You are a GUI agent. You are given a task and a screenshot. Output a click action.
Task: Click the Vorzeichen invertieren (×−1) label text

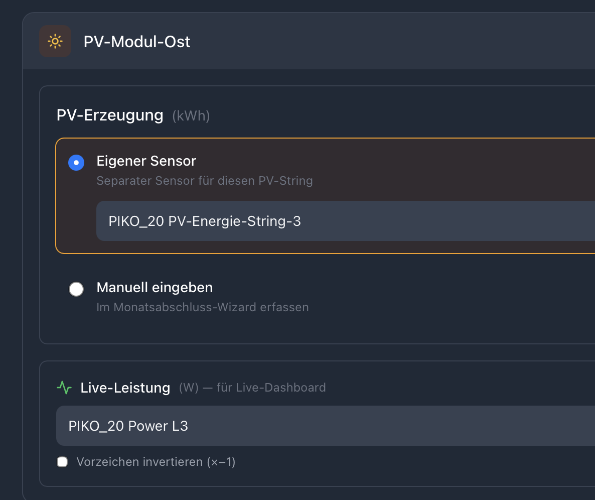coord(156,462)
